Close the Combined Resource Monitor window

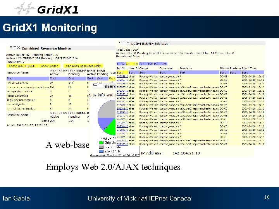click(x=19, y=48)
